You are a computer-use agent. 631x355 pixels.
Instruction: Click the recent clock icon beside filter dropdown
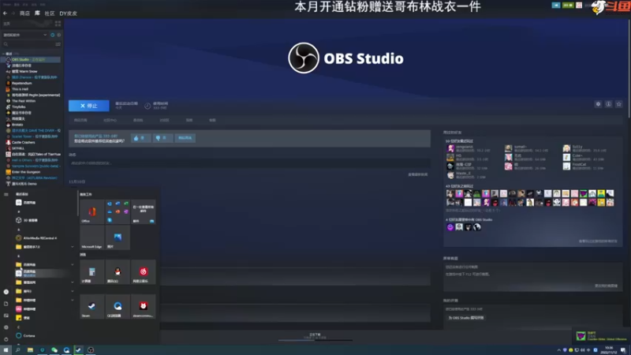52,35
